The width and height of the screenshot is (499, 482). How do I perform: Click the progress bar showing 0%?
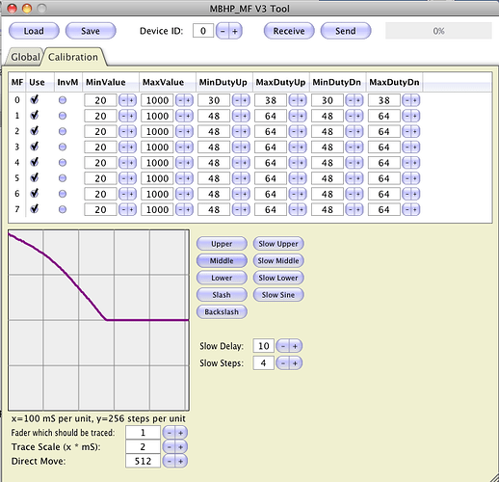tap(438, 31)
